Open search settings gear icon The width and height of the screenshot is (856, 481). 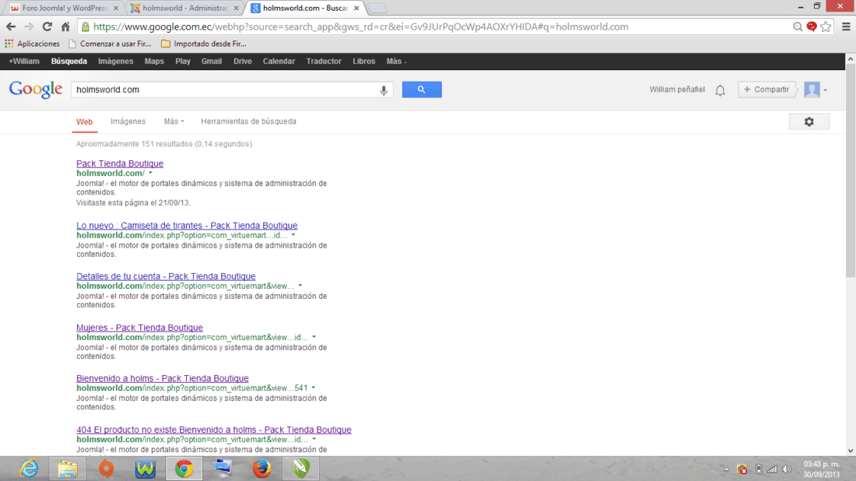click(809, 121)
